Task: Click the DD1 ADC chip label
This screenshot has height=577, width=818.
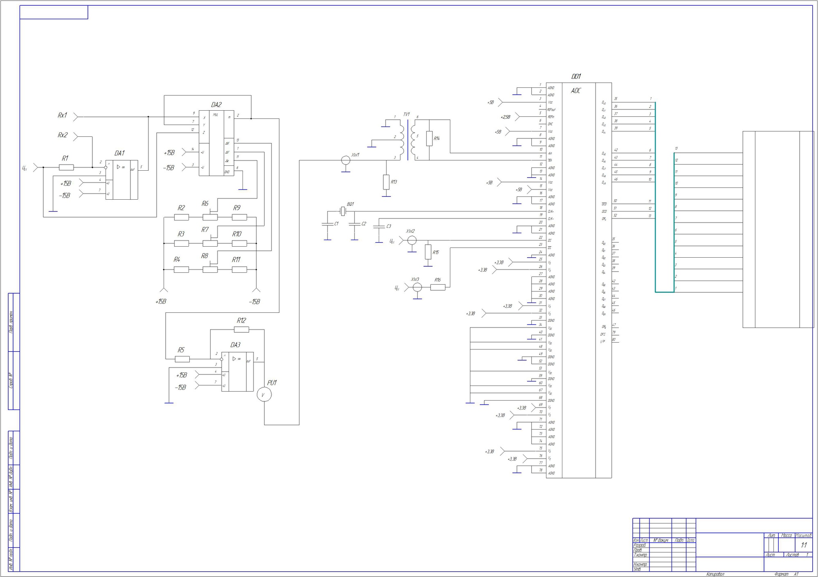Action: click(x=576, y=76)
